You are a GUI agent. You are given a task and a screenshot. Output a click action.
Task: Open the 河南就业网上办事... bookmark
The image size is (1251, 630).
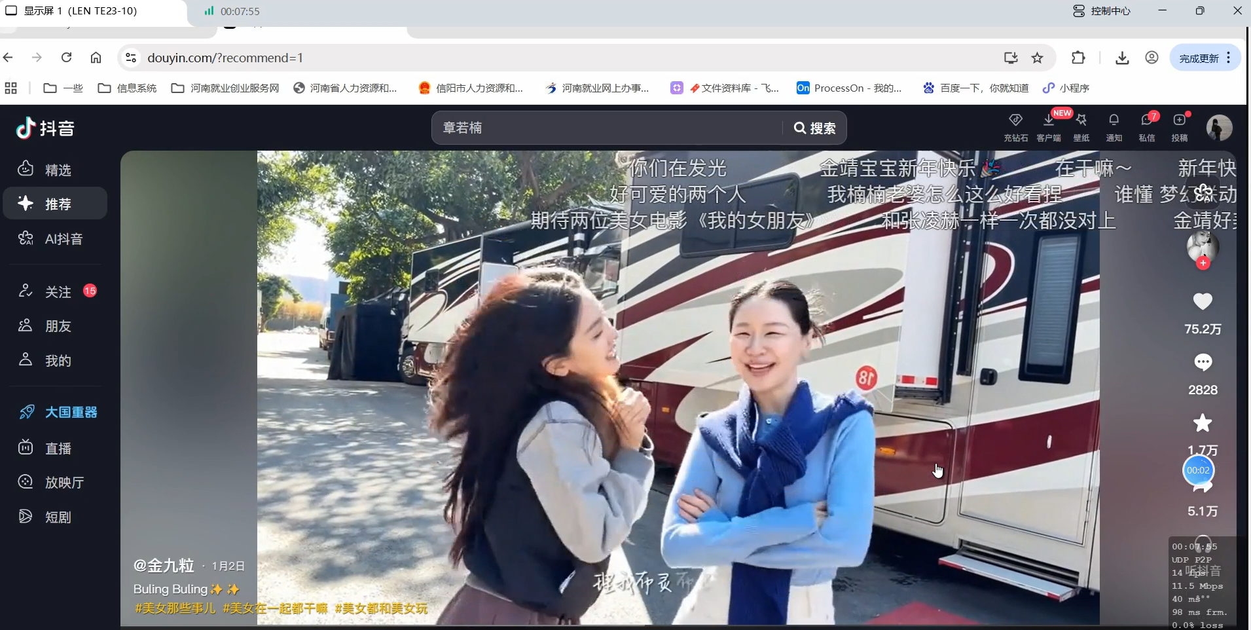[597, 88]
